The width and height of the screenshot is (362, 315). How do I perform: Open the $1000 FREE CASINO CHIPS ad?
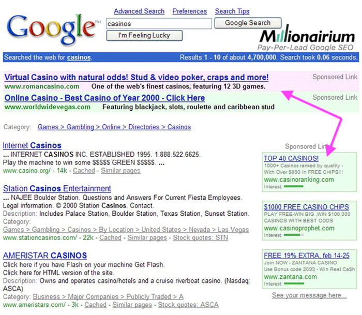click(306, 207)
